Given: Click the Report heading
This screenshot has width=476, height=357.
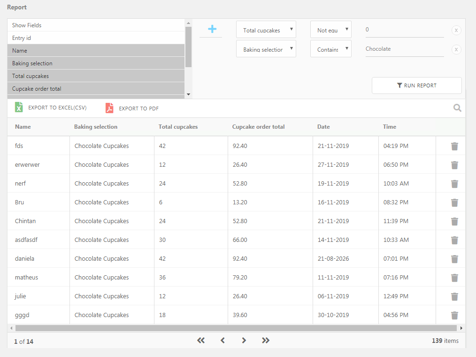Looking at the screenshot, I should pos(17,8).
